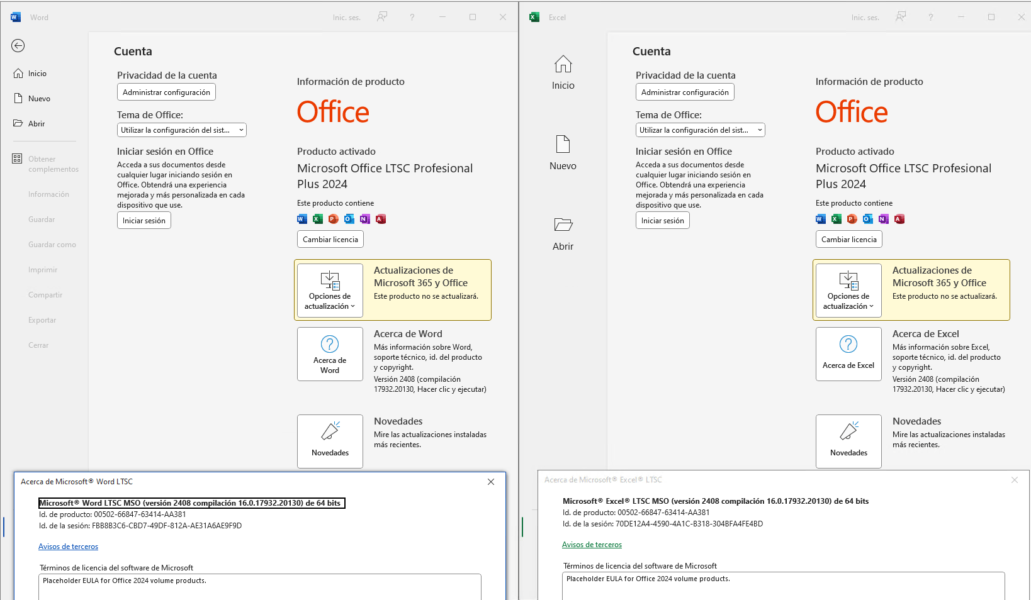Click the Acerca de Word button
Screen dimensions: 1031x600
(330, 354)
